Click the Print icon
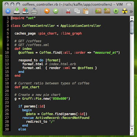The width and height of the screenshot is (137, 137). coord(34,11)
